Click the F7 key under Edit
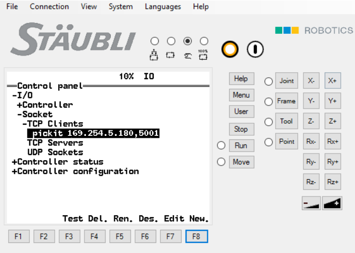 171,236
